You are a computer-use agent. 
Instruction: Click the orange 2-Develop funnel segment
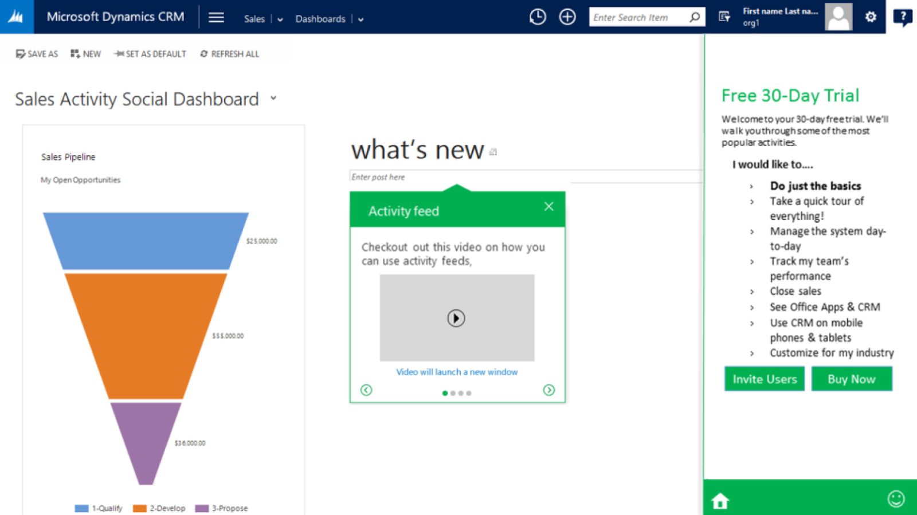coord(146,336)
